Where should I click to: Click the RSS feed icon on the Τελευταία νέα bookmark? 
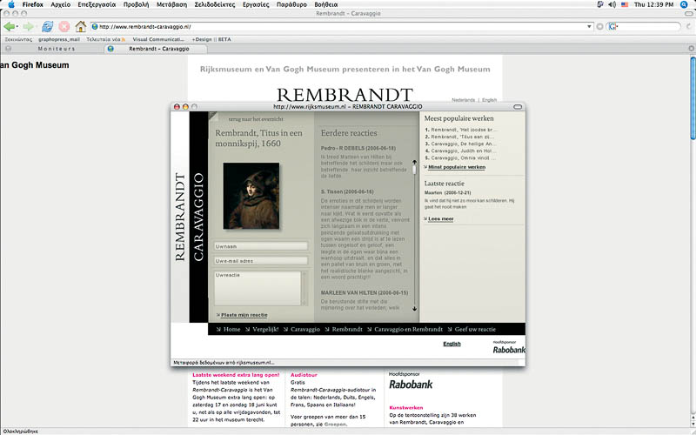point(124,39)
